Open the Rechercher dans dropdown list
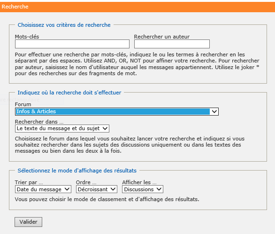Screen dimensions: 275x234 click(x=62, y=128)
